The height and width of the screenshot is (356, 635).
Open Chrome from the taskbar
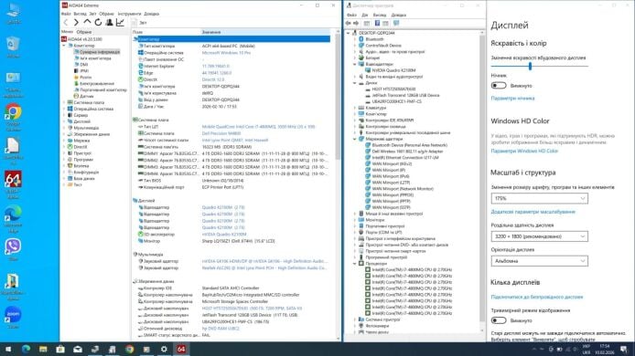point(130,349)
